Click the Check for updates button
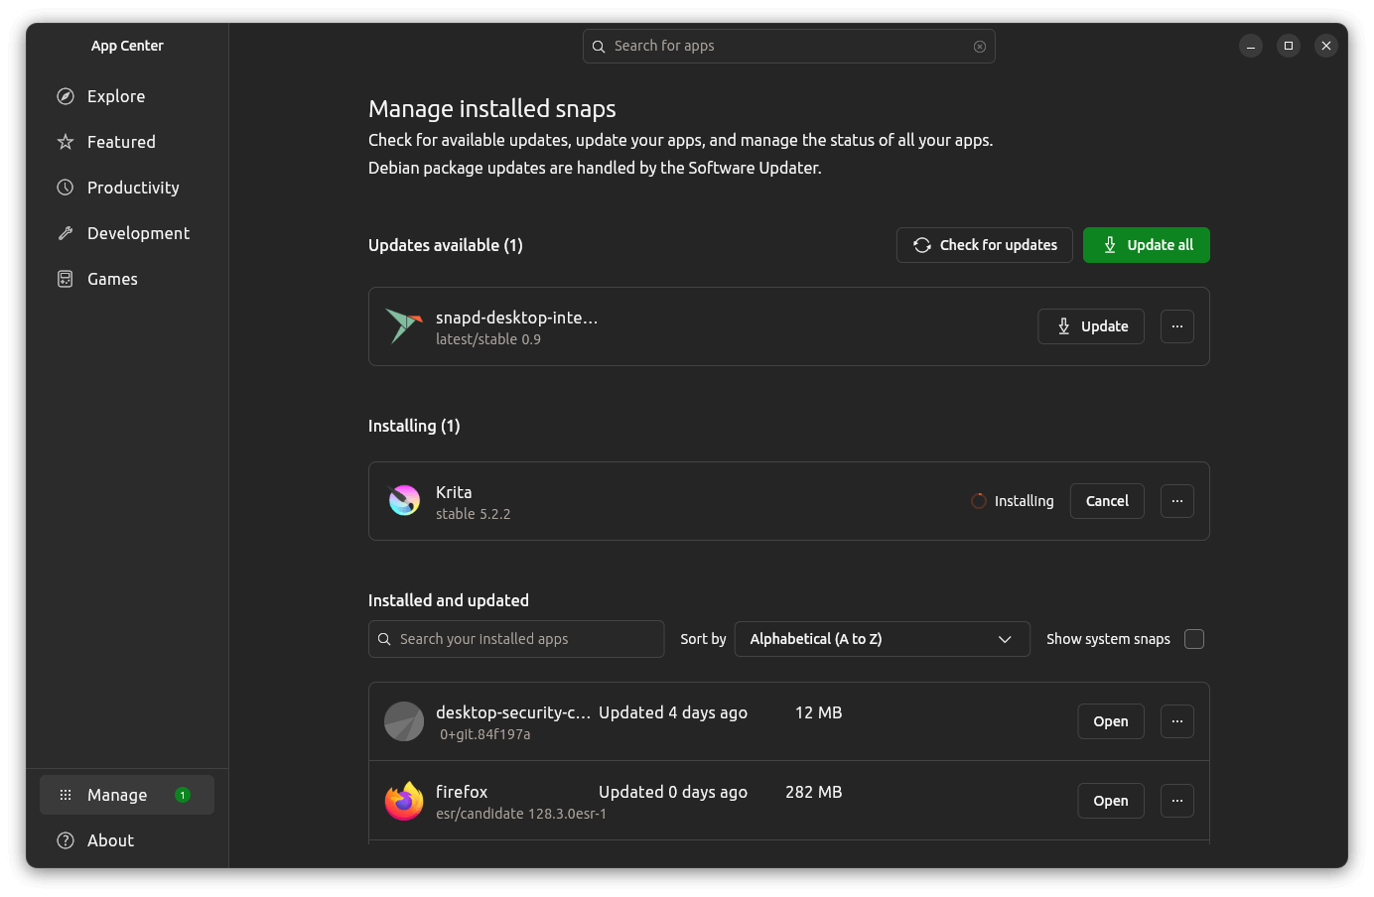The image size is (1374, 897). point(984,245)
